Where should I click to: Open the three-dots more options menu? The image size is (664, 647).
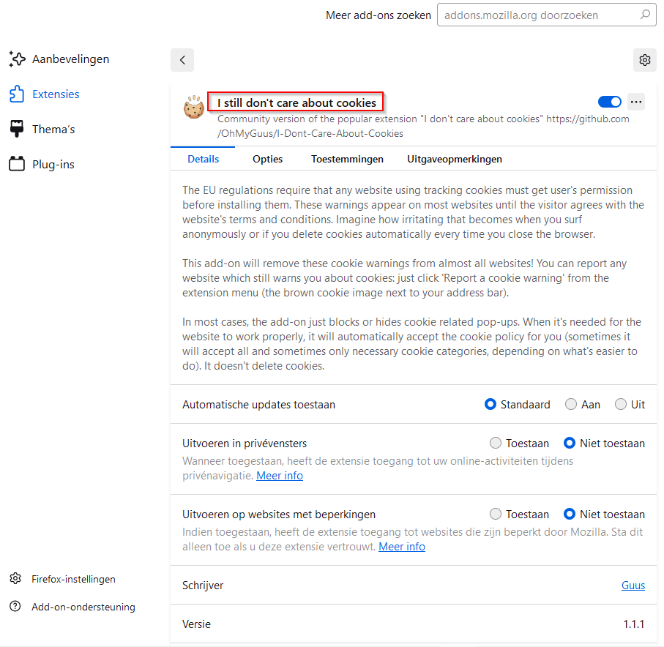[636, 102]
